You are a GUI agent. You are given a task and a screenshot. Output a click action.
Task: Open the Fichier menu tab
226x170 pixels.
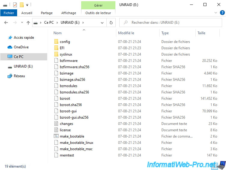9,13
